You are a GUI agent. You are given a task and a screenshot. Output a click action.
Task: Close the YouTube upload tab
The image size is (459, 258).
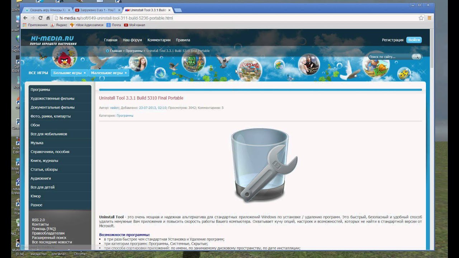click(119, 10)
